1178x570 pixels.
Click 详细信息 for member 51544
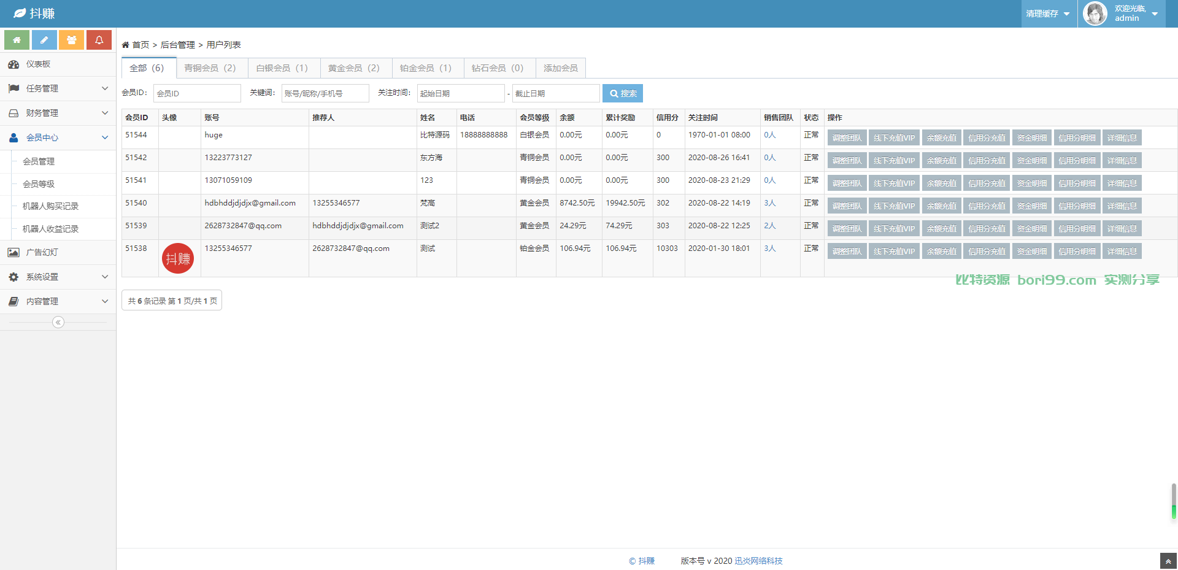(1122, 138)
